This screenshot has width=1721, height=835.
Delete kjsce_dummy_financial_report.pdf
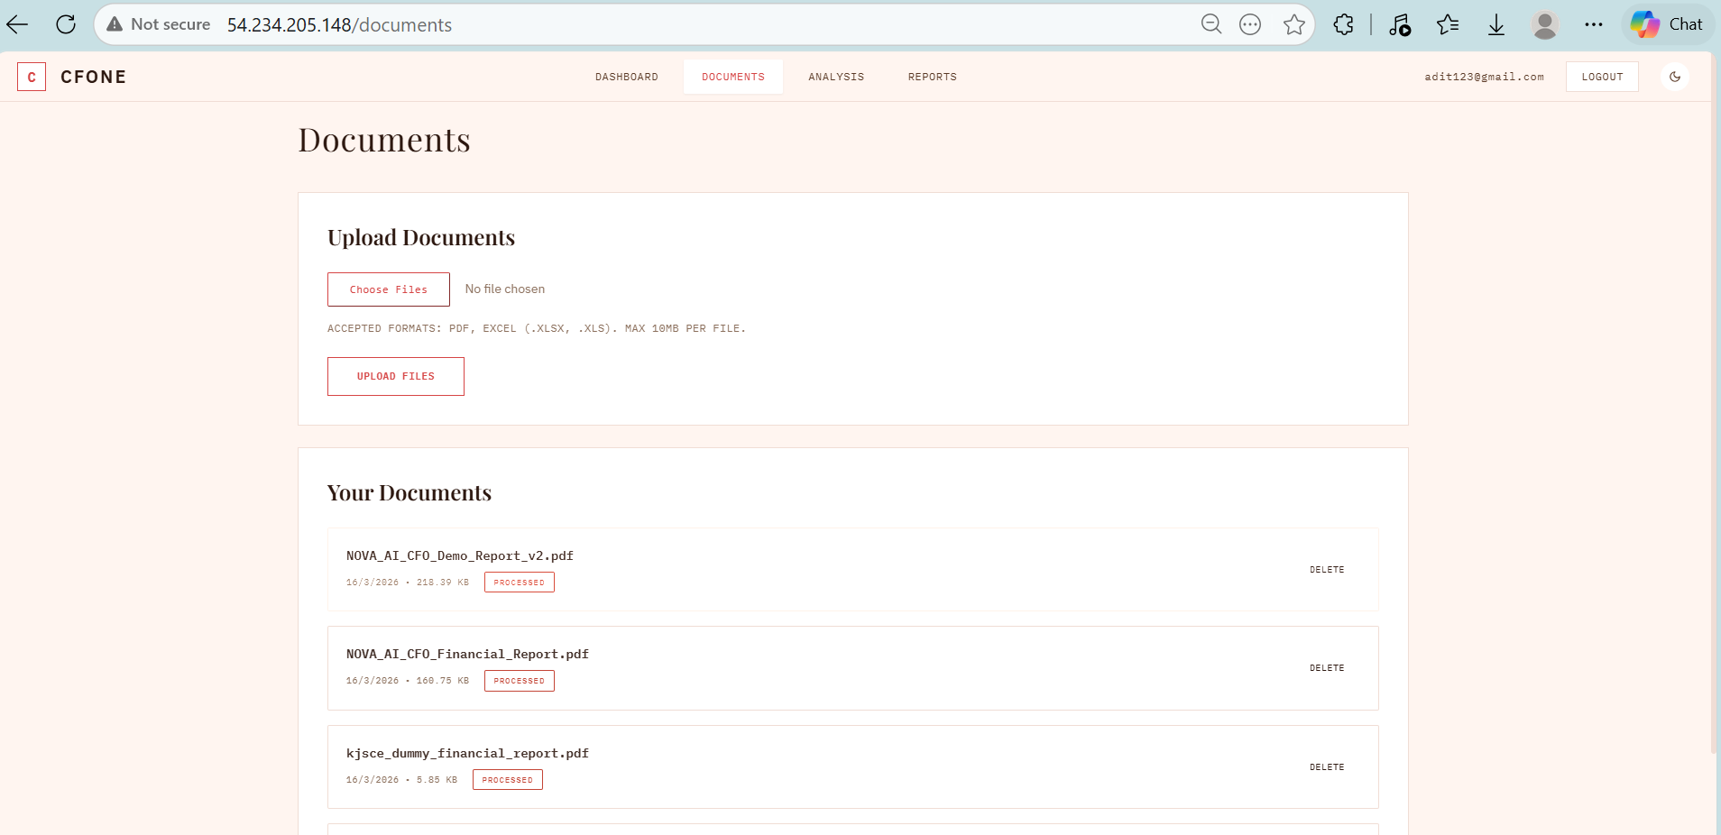(x=1327, y=767)
